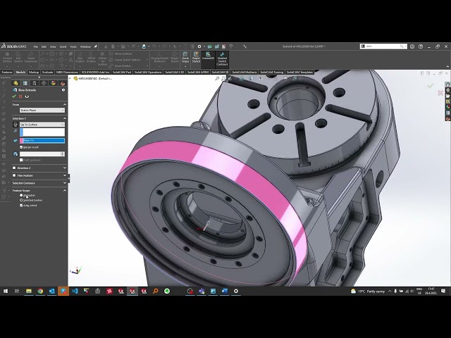
Task: Expand the Thin Feature section chevron
Action: 65,175
